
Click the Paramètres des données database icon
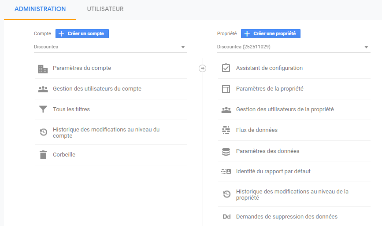pyautogui.click(x=226, y=151)
